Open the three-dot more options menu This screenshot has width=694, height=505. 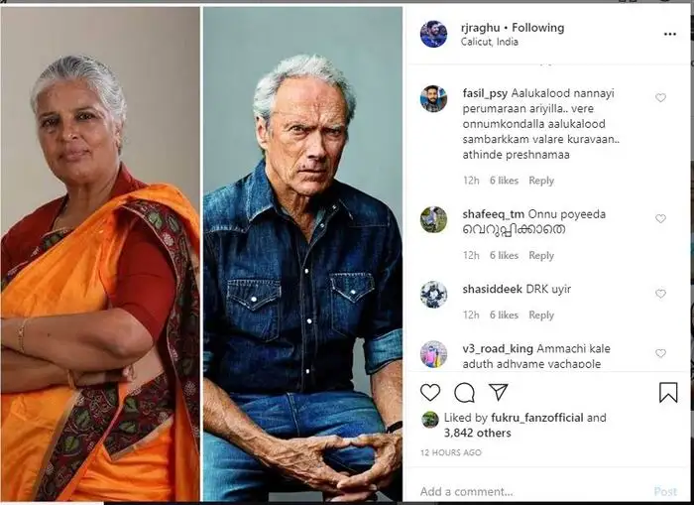point(669,34)
